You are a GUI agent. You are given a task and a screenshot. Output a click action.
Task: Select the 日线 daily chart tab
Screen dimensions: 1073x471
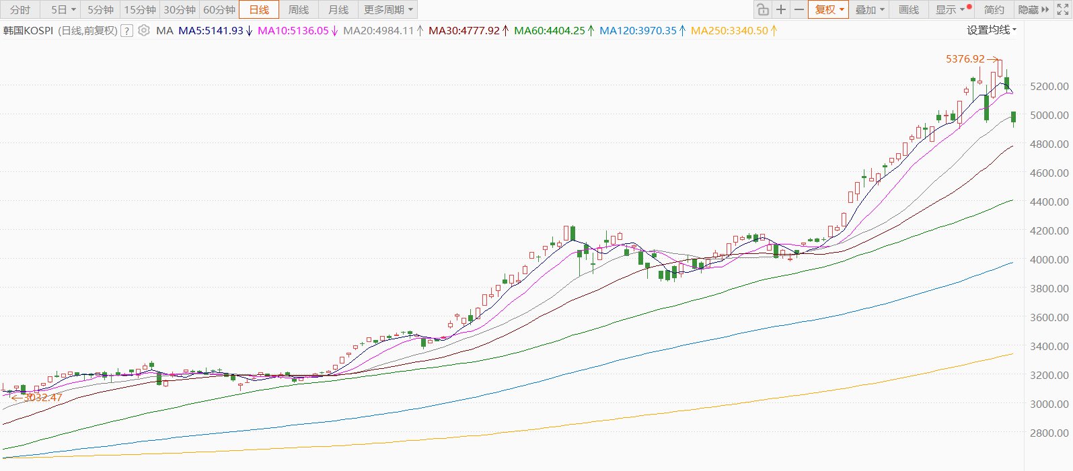[x=259, y=9]
